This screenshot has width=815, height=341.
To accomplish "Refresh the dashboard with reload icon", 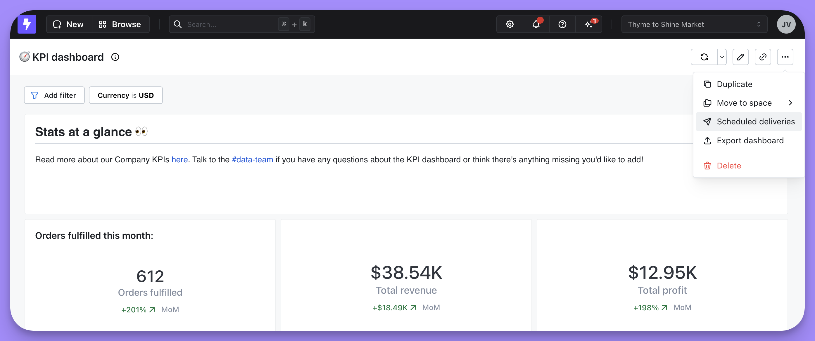I will coord(704,57).
